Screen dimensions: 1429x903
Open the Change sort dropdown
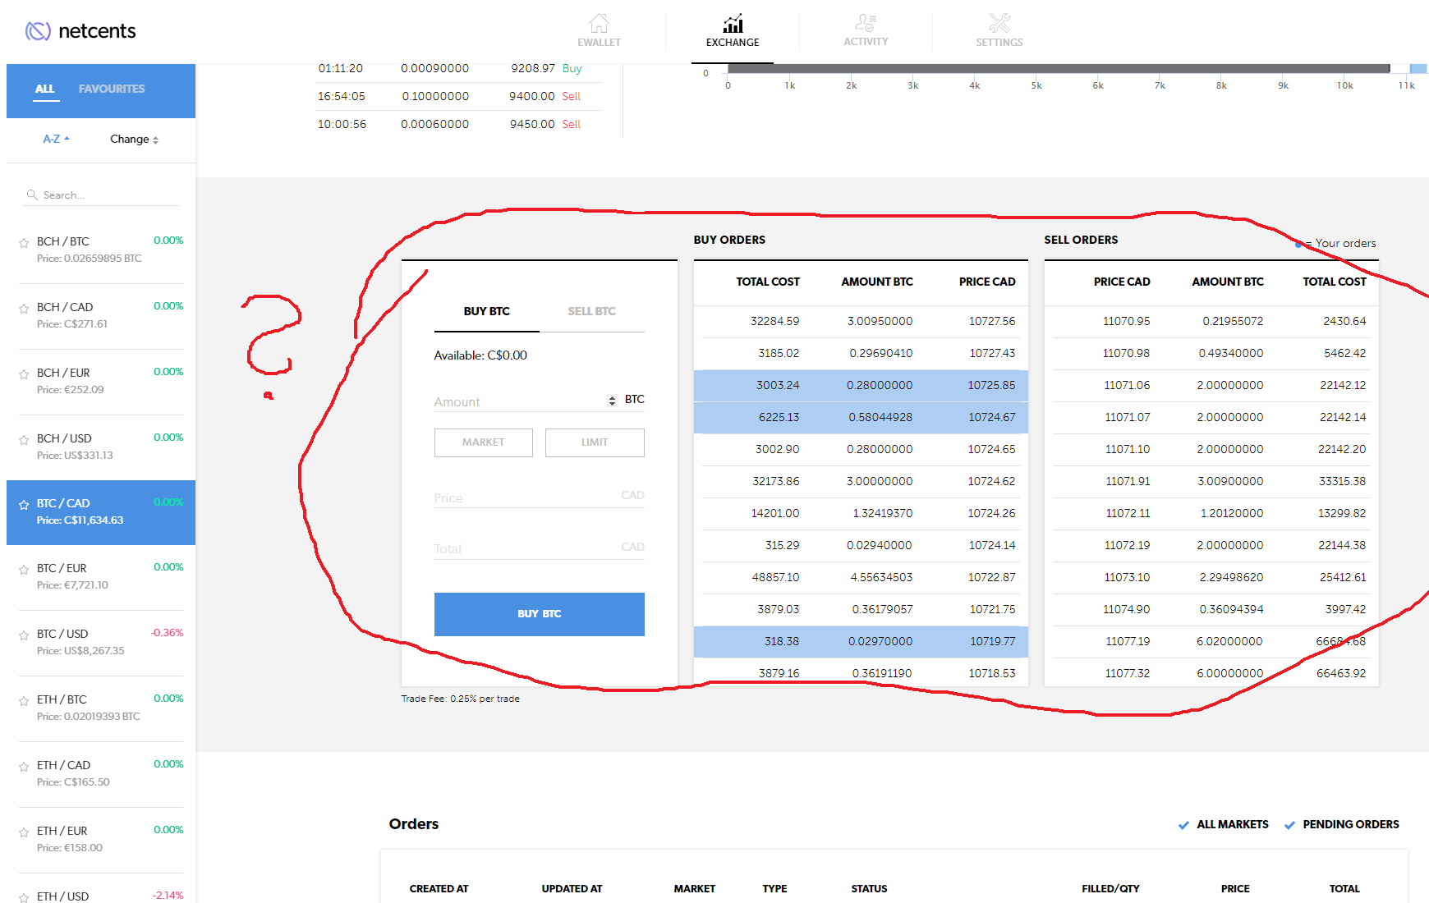133,139
